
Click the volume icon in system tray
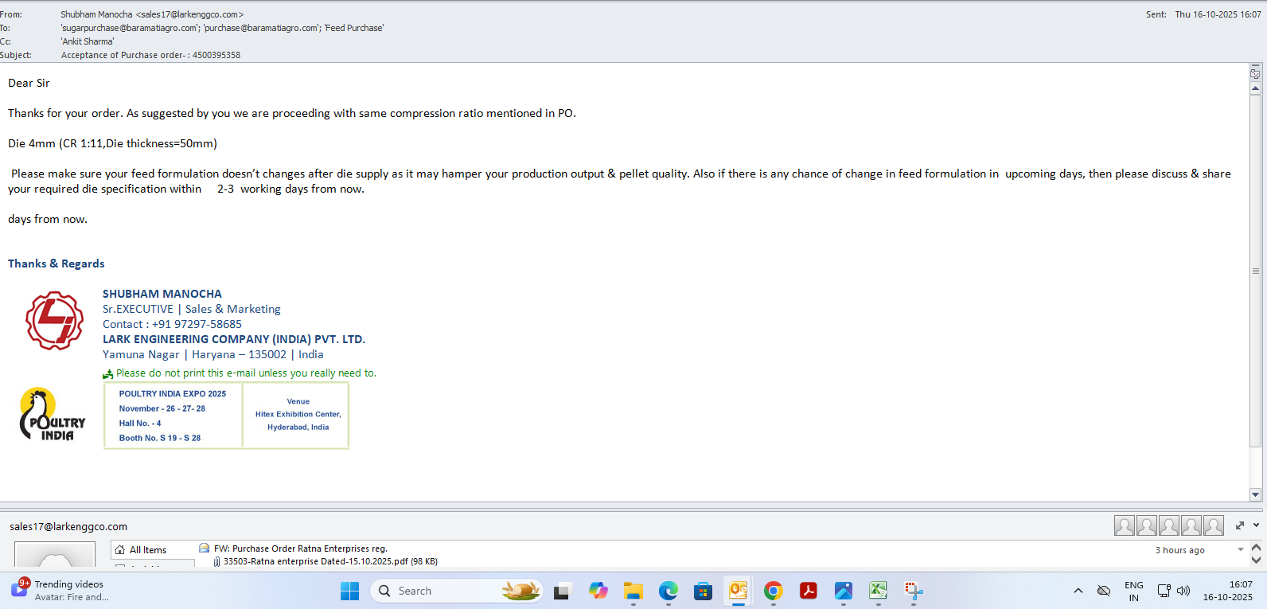click(1183, 591)
